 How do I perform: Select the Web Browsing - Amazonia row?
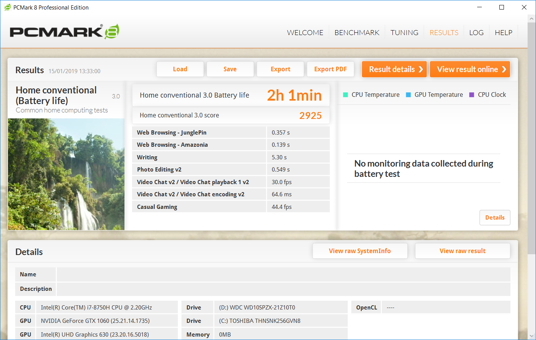231,145
